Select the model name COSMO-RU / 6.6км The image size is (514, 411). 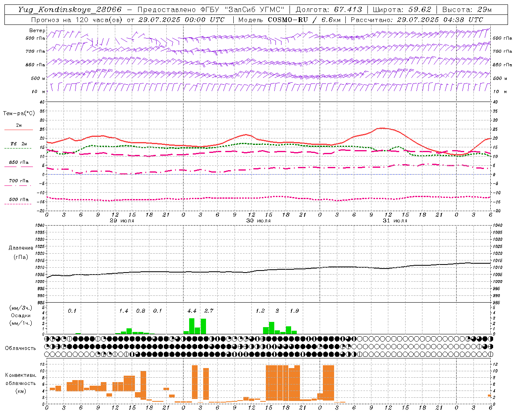[x=304, y=20]
